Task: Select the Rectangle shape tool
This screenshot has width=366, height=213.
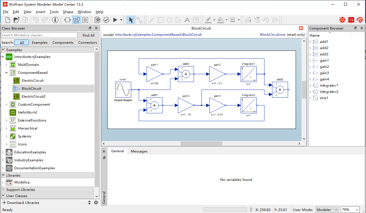Action: coord(161,20)
